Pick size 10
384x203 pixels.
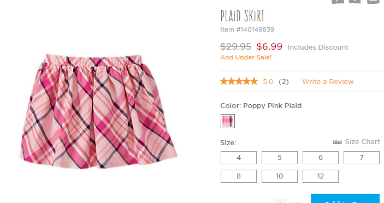280,176
